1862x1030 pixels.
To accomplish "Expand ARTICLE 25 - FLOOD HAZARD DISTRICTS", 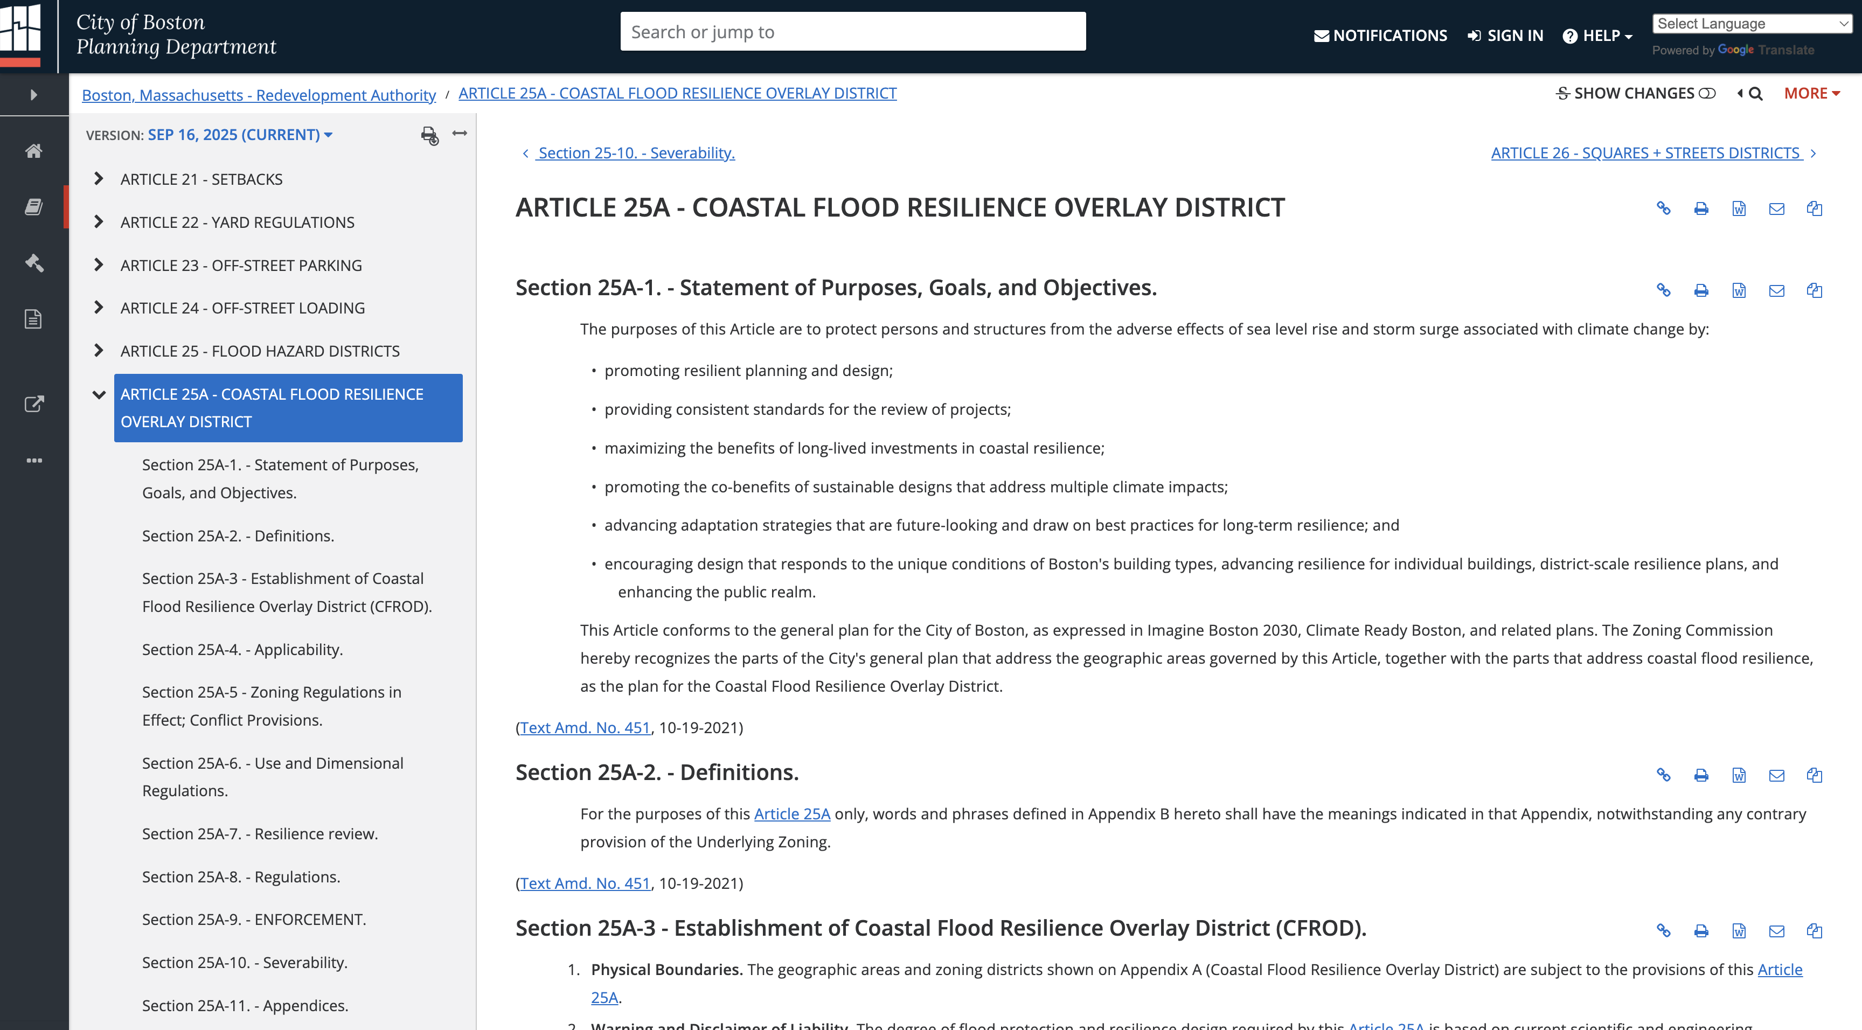I will coord(98,351).
